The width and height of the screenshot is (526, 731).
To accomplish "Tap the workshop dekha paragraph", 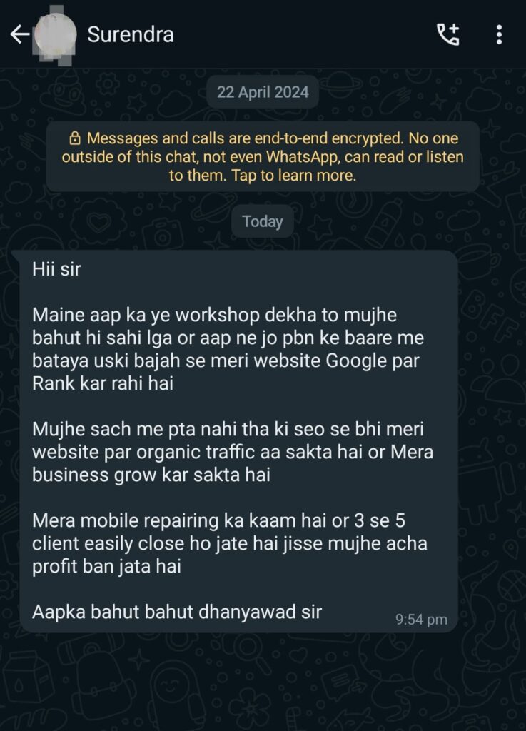I will tap(228, 349).
